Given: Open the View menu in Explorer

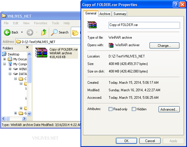Looking at the screenshot, I should coord(26,23).
